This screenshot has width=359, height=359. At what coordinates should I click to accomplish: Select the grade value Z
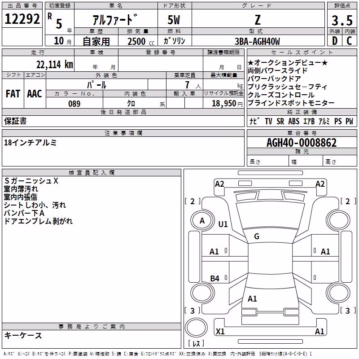pyautogui.click(x=258, y=20)
